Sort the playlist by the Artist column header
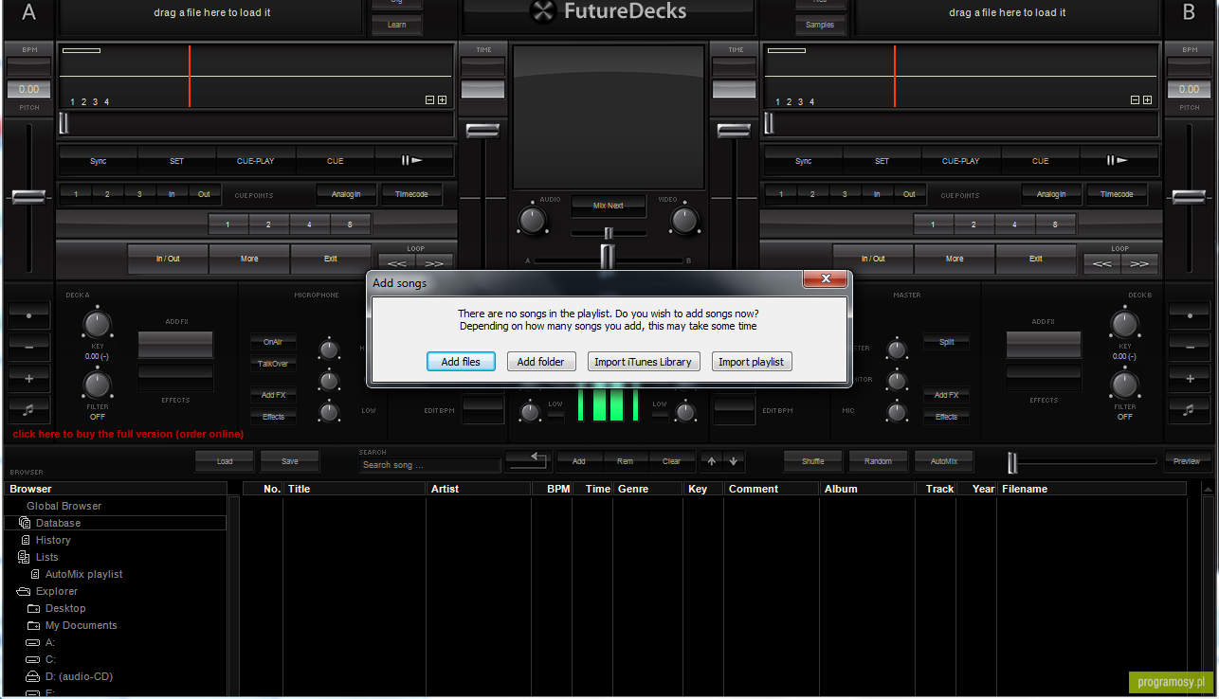 tap(479, 489)
